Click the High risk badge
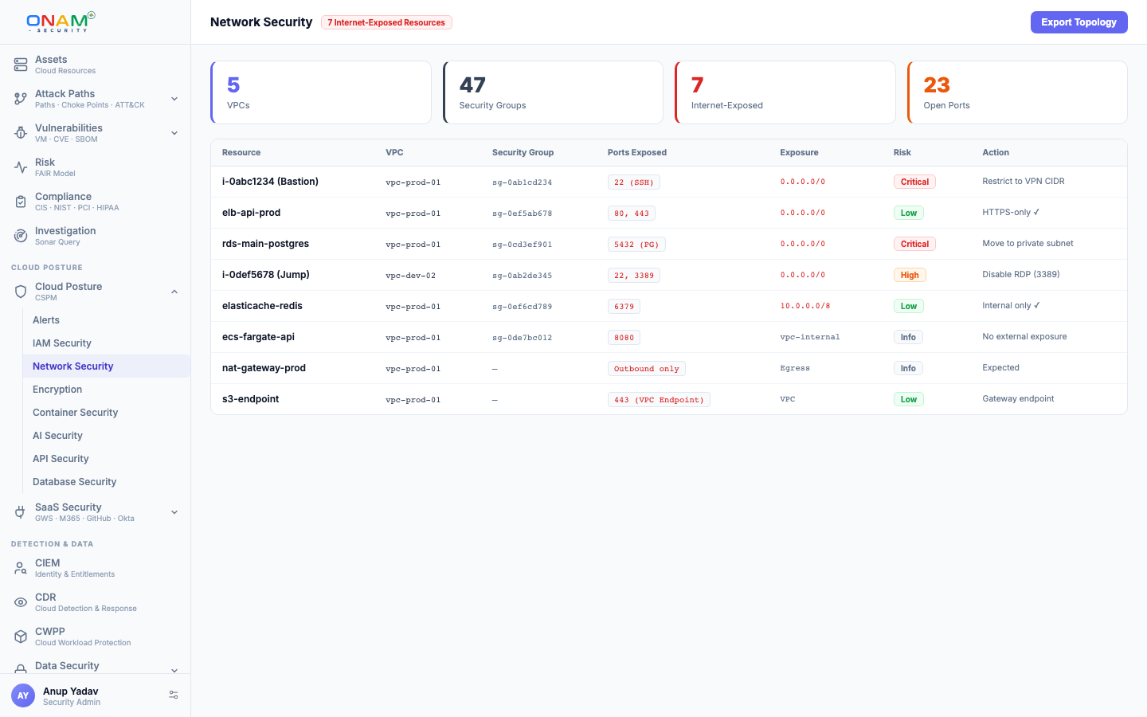 (910, 276)
